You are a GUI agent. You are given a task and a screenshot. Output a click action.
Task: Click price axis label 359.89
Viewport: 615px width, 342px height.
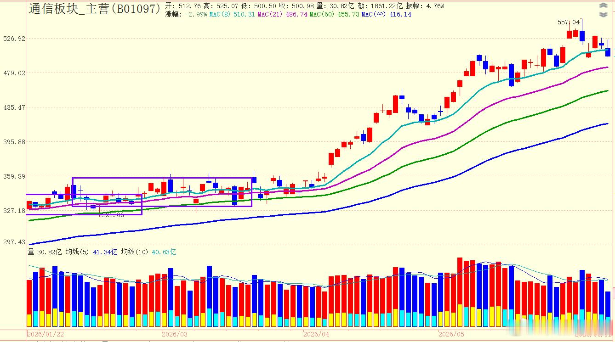14,176
